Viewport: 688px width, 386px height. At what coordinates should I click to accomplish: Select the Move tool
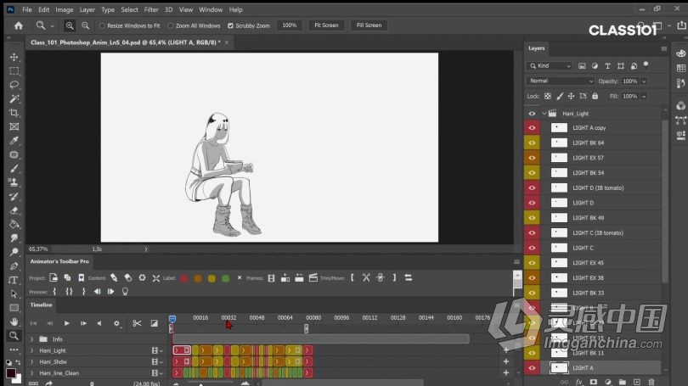[x=14, y=57]
